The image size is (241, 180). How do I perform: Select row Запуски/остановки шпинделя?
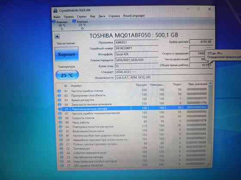tap(132, 104)
